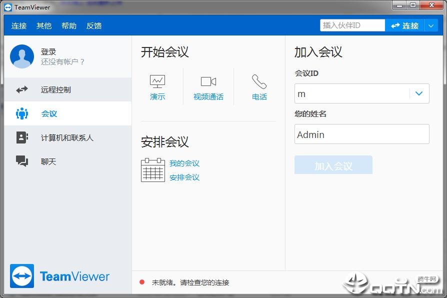Viewport: 447px width, 298px height.
Task: Select 远程控制 in the sidebar
Action: click(68, 90)
